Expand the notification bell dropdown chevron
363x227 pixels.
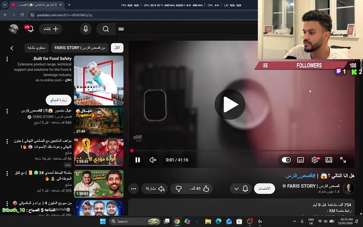(236, 189)
